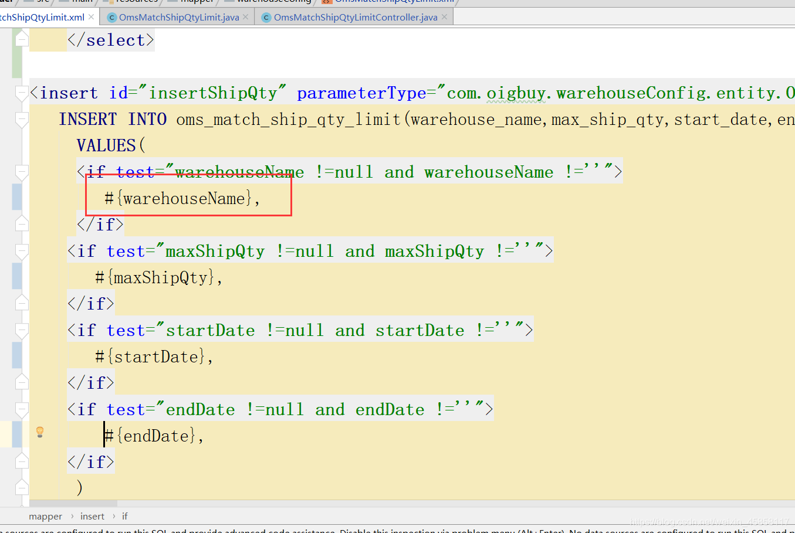The image size is (795, 533).
Task: Place cursor on #{warehouseName}, line
Action: 182,198
